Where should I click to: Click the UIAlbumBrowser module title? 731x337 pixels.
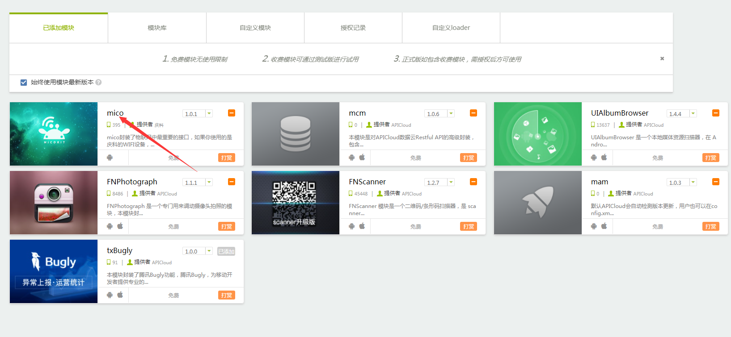pyautogui.click(x=620, y=113)
